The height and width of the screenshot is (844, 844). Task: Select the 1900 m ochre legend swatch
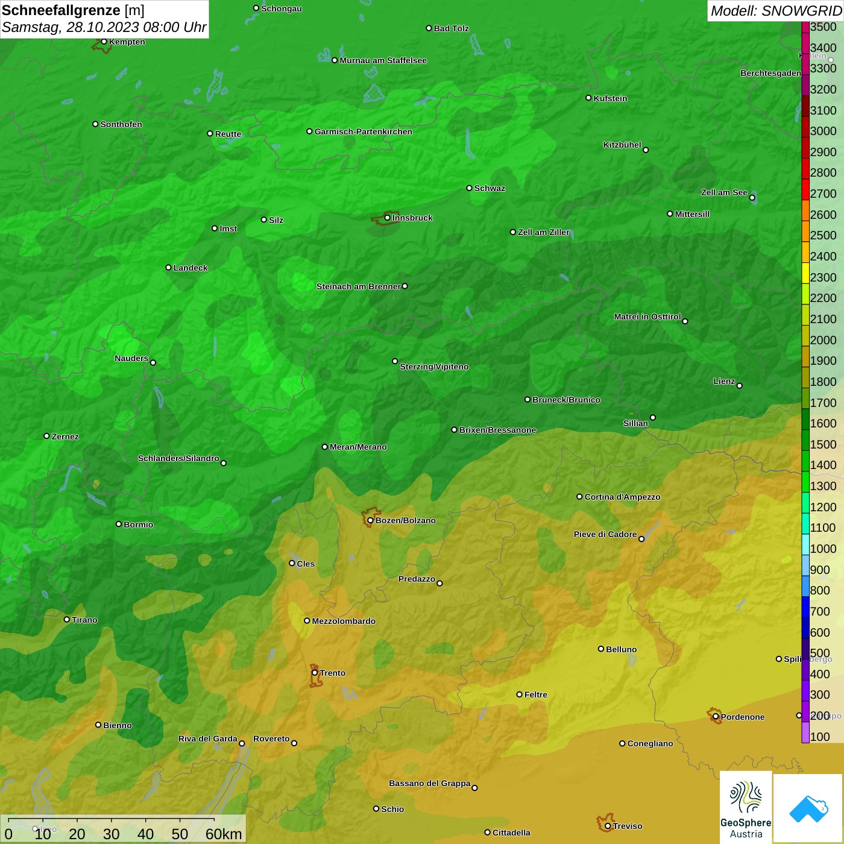click(805, 356)
